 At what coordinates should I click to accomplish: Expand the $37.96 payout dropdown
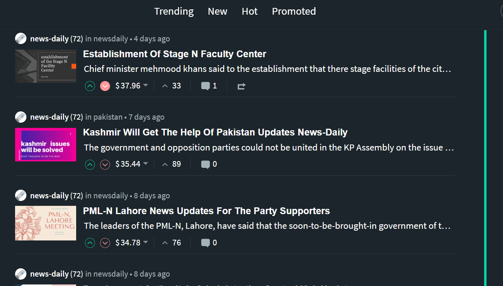pos(146,85)
